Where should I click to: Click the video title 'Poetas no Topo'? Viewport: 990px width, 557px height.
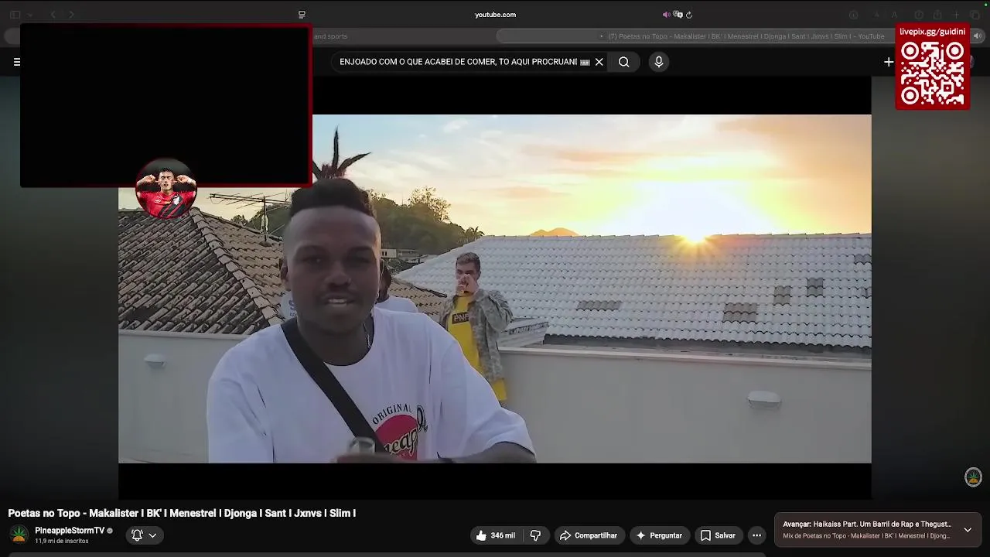(182, 513)
